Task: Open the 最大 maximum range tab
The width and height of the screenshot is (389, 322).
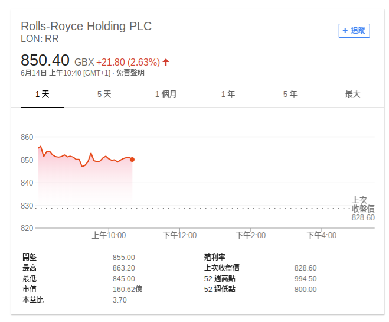Action: tap(352, 95)
